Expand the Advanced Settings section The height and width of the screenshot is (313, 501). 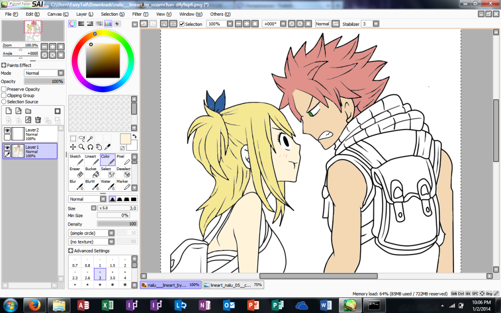(71, 251)
